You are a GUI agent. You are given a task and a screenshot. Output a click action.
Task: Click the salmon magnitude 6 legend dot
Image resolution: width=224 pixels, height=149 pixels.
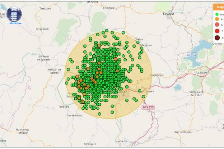[x=217, y=25]
